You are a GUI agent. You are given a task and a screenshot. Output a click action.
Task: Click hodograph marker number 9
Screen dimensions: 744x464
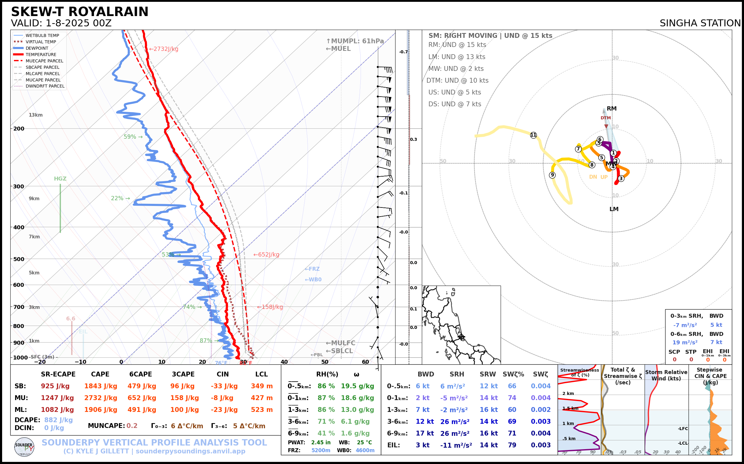[x=552, y=175]
